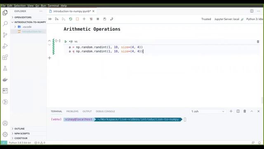Screen dimensions: 264x149
Task: Run the current cell with play icon
Action: (66, 41)
